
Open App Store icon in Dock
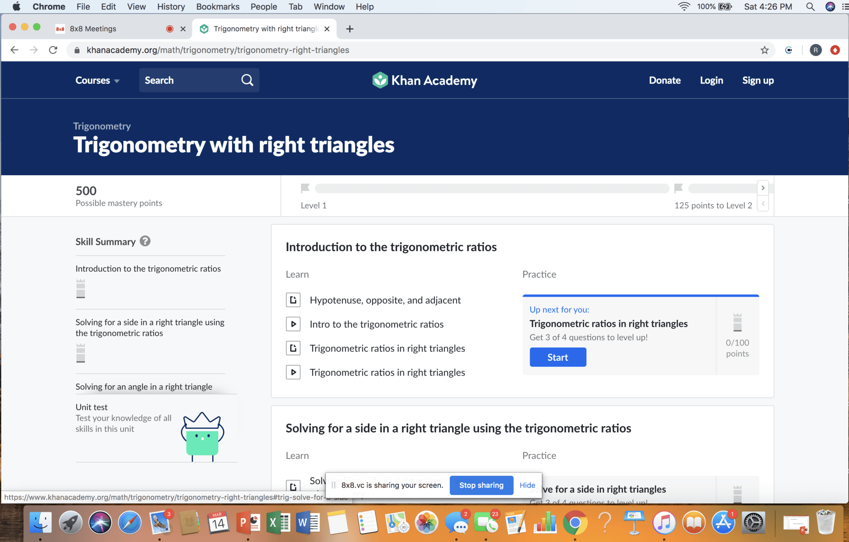click(724, 522)
